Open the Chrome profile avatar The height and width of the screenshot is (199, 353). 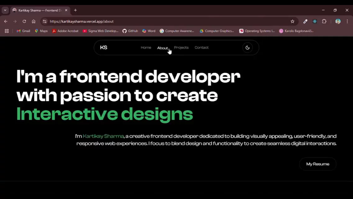pyautogui.click(x=338, y=21)
